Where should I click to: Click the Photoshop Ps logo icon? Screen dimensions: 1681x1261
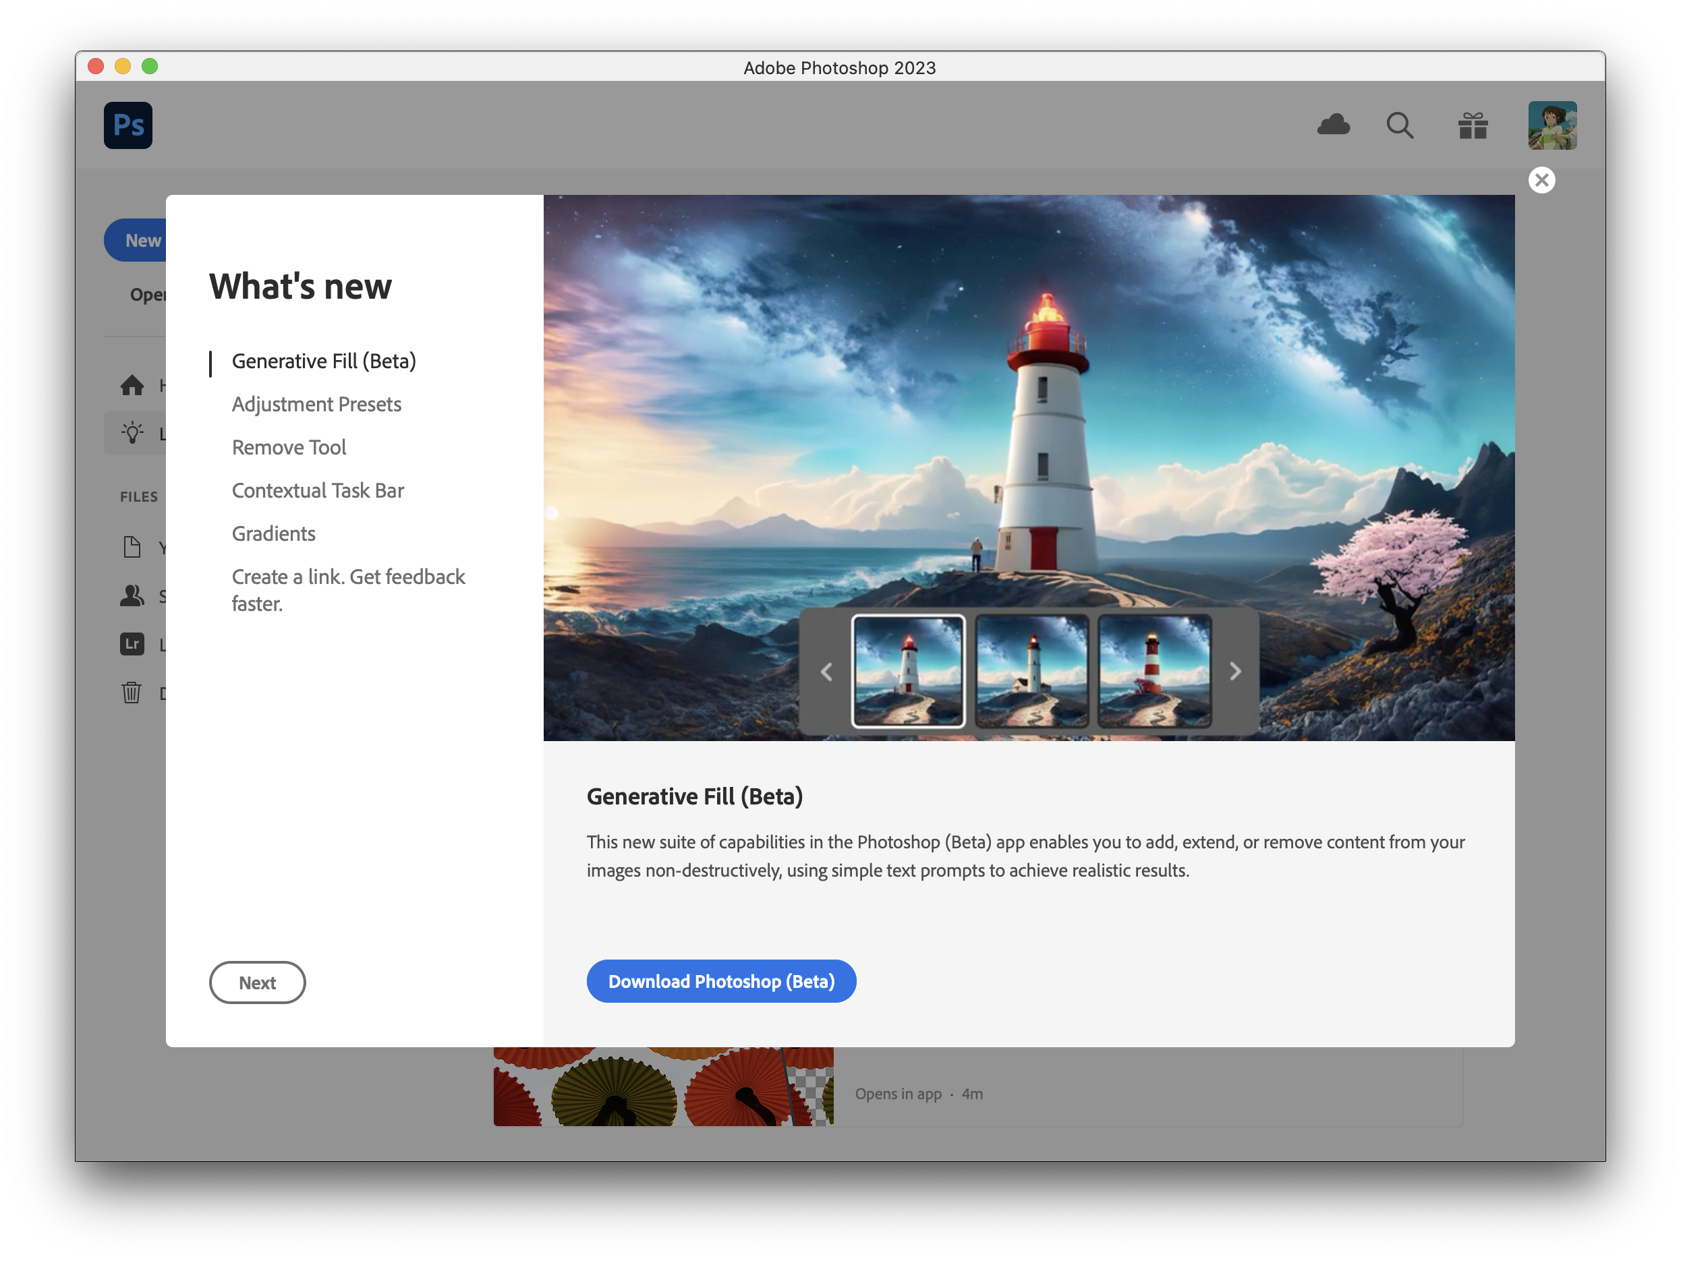(127, 125)
